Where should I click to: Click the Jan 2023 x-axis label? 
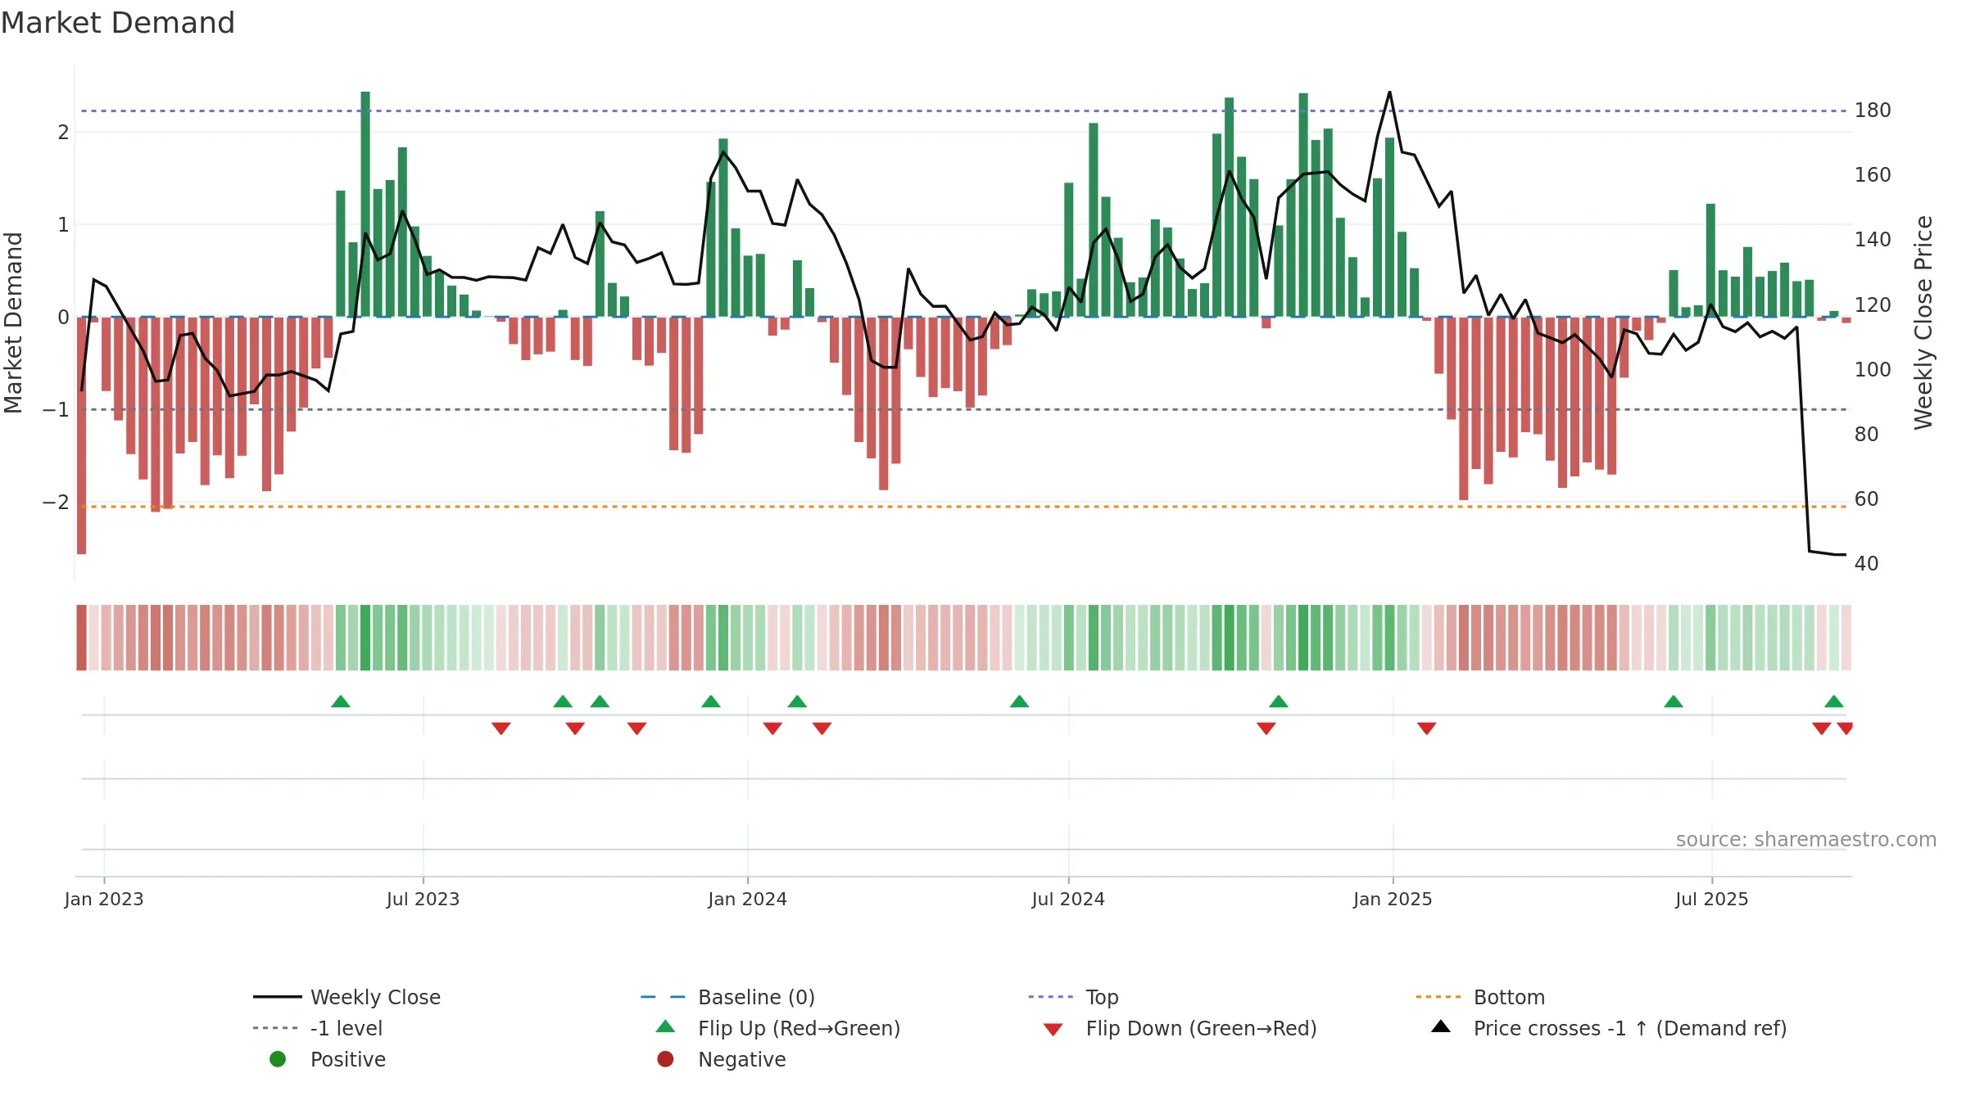point(104,900)
